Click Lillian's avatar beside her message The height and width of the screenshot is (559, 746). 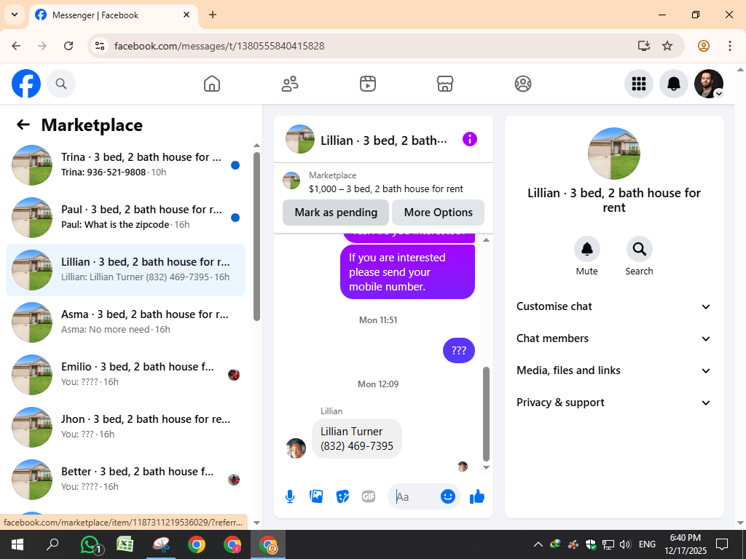[x=296, y=448]
